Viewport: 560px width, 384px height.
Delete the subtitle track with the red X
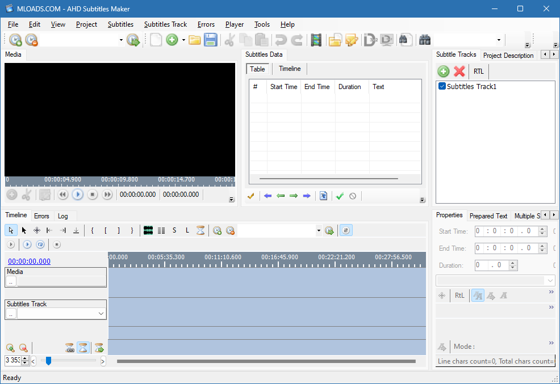click(x=459, y=71)
